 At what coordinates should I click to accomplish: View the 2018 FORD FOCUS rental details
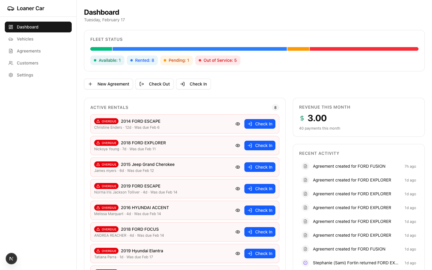pos(238,232)
